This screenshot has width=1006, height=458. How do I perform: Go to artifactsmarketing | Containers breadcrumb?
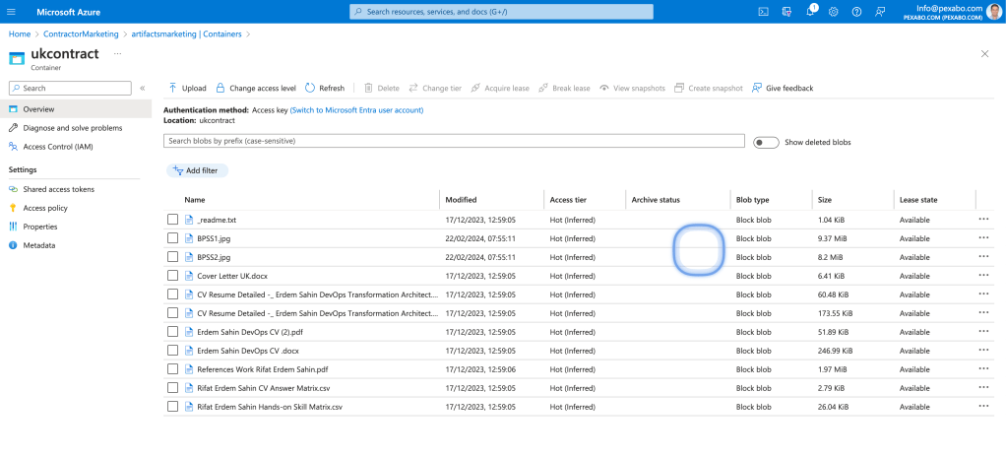pos(186,34)
